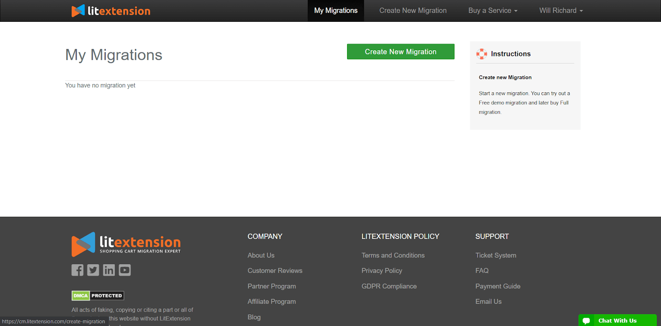Open the Facebook social icon

coord(77,270)
